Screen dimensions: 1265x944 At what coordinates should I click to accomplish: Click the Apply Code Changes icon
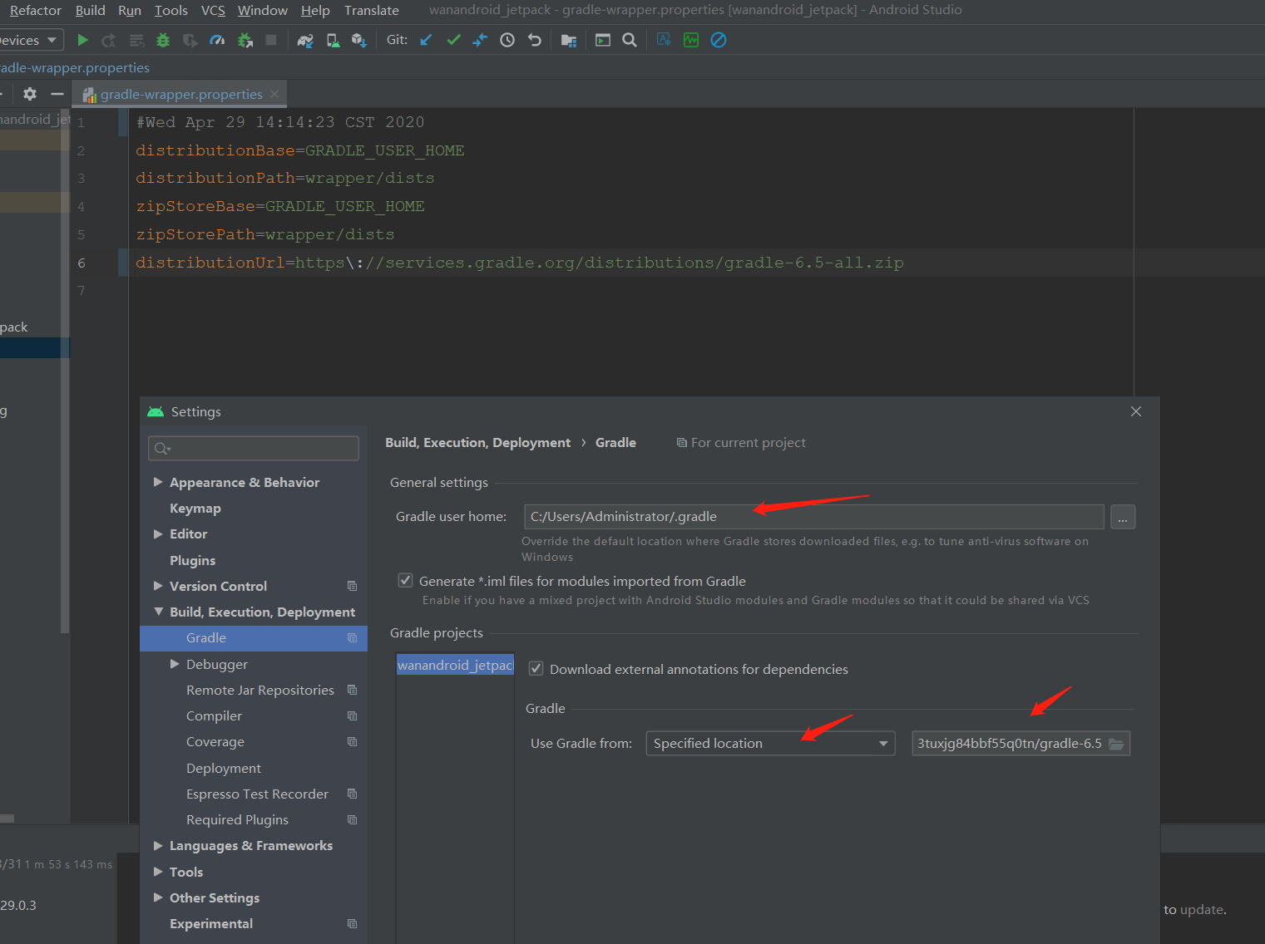click(136, 40)
